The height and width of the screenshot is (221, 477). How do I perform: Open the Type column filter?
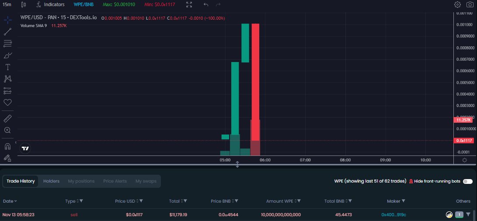tap(81, 201)
